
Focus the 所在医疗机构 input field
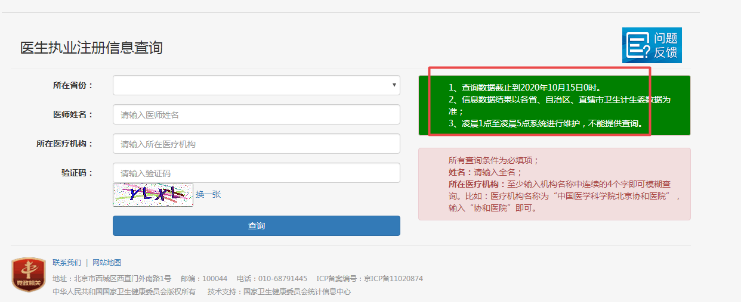point(256,144)
